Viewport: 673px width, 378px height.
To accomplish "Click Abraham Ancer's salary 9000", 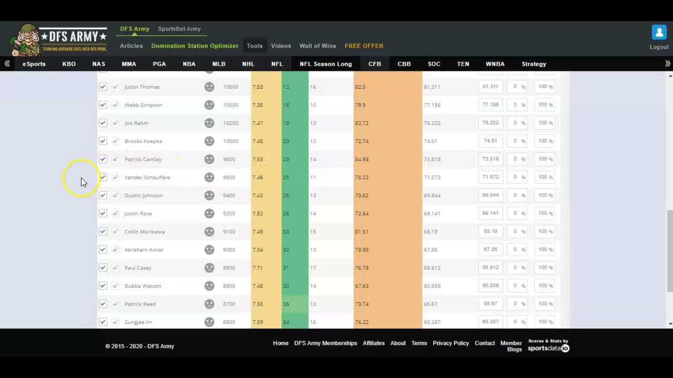I will click(x=229, y=250).
